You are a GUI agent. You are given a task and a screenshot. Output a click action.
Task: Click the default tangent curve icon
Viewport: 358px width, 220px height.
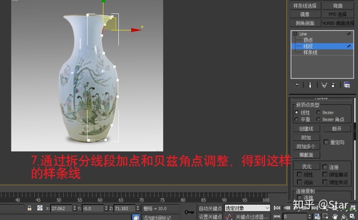click(228, 217)
